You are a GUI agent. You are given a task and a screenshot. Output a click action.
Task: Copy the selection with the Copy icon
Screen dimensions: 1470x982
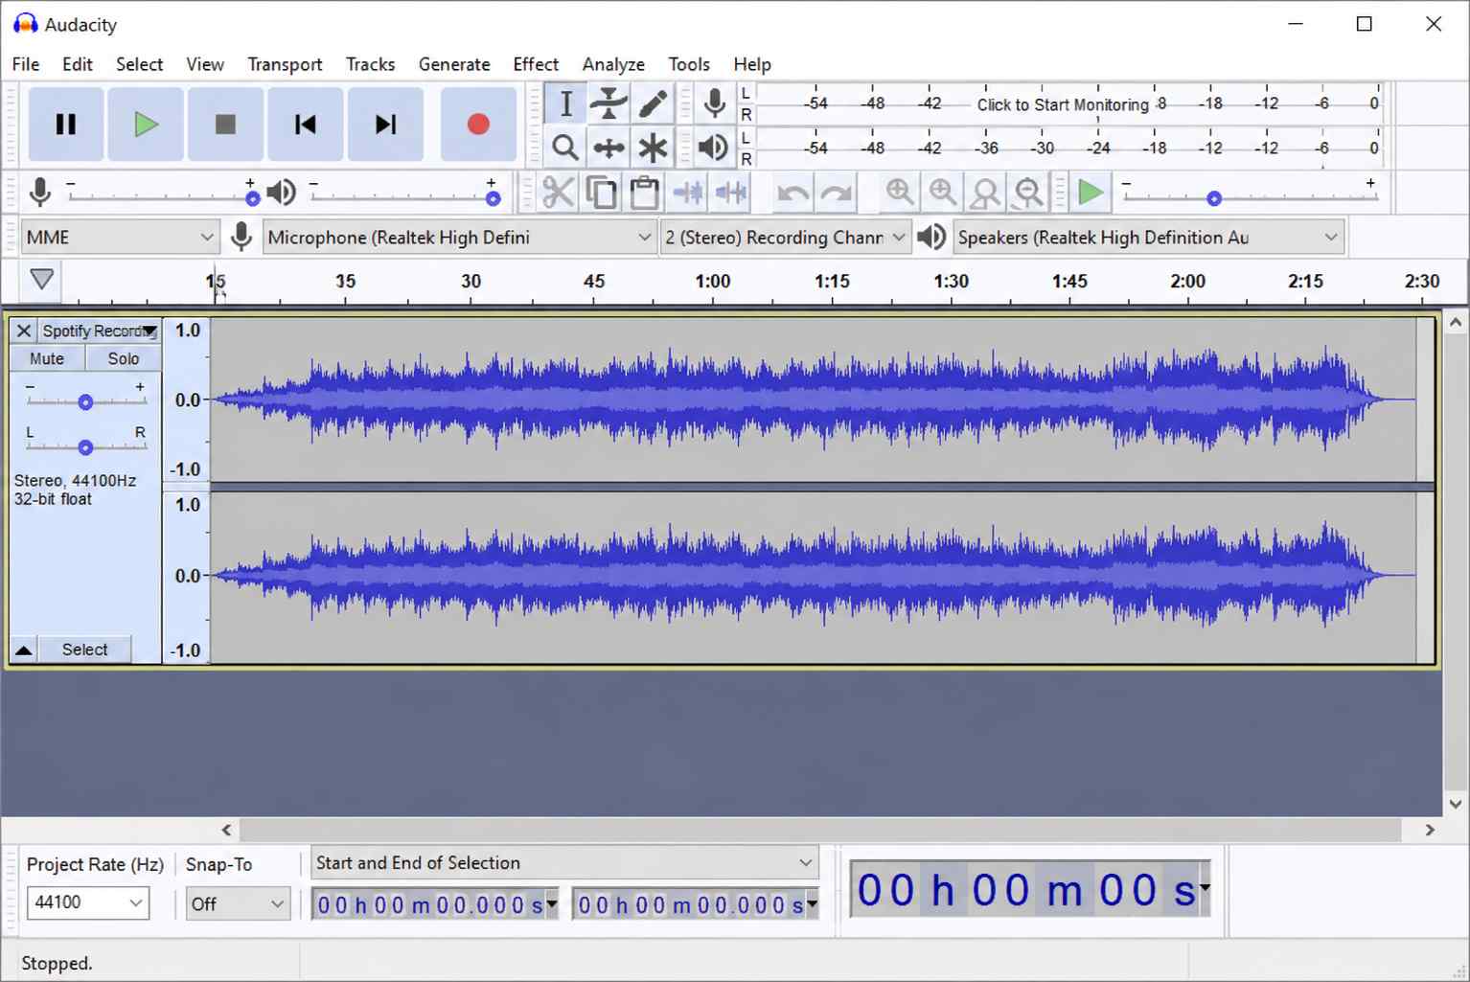point(601,193)
